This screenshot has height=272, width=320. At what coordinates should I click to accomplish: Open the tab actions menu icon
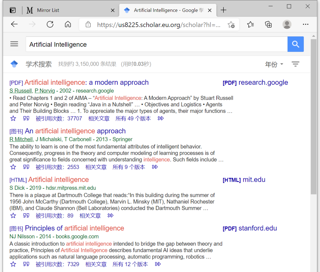pyautogui.click(x=13, y=10)
